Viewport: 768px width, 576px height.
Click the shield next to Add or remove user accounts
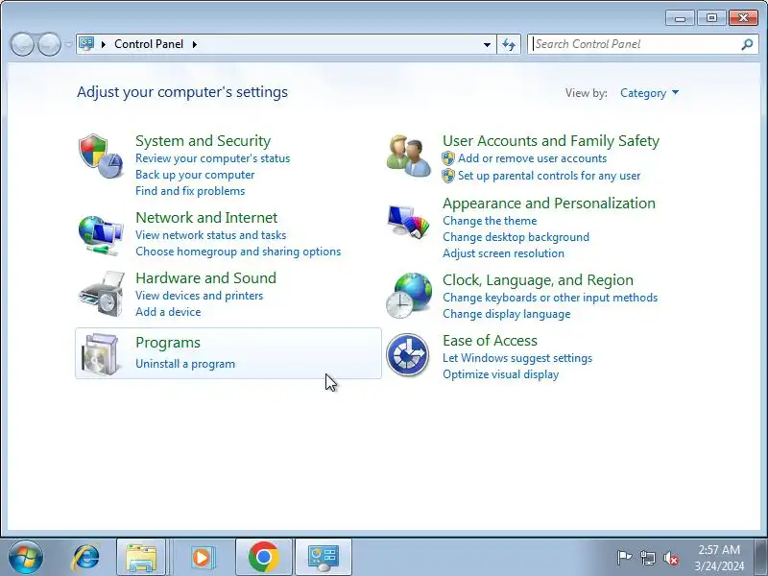tap(448, 158)
